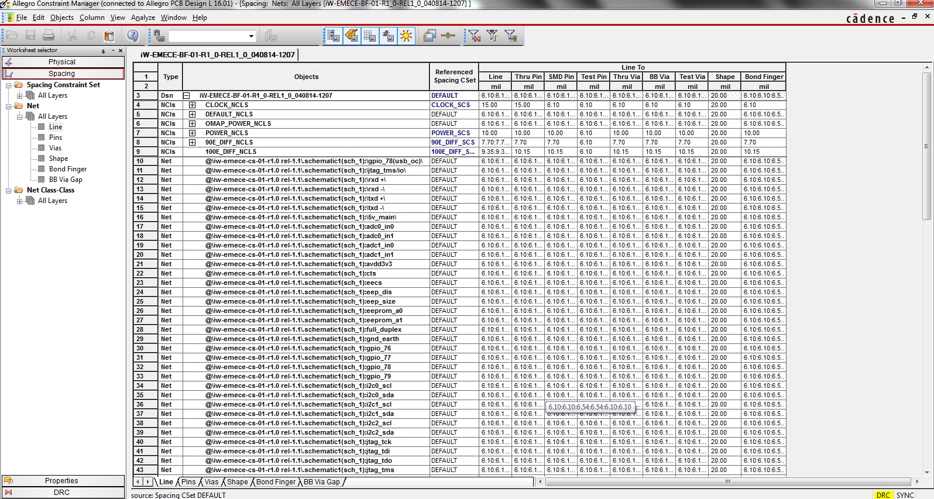Viewport: 934px width, 499px height.
Task: Expand the CLOCK_NCLS net class row
Action: click(192, 105)
